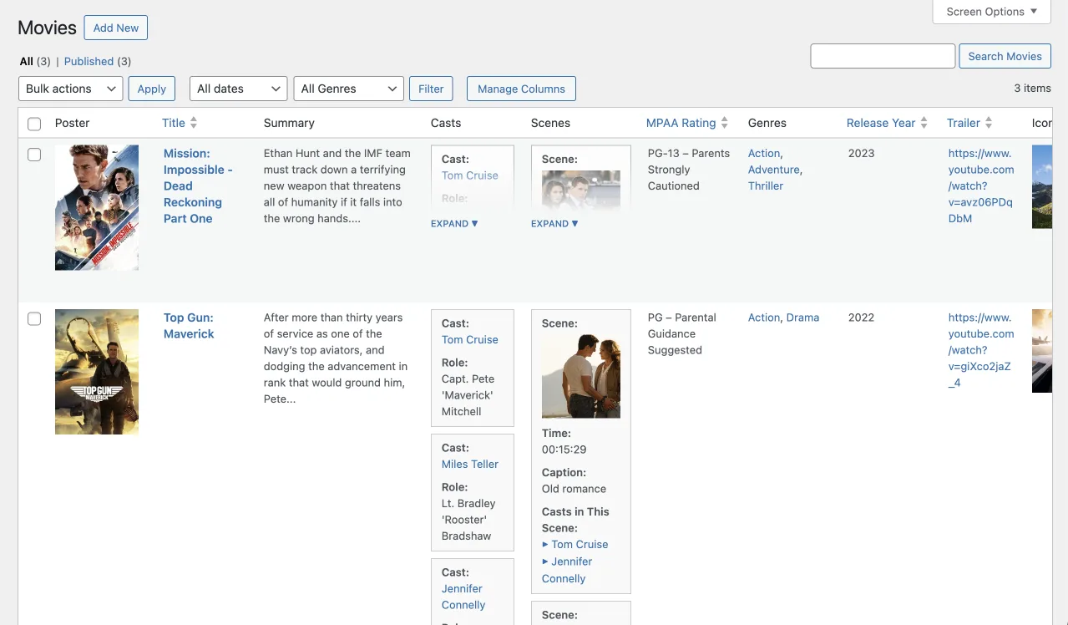The height and width of the screenshot is (625, 1068).
Task: Expand the Scenes cell for Mission: Impossible
Action: (x=554, y=224)
